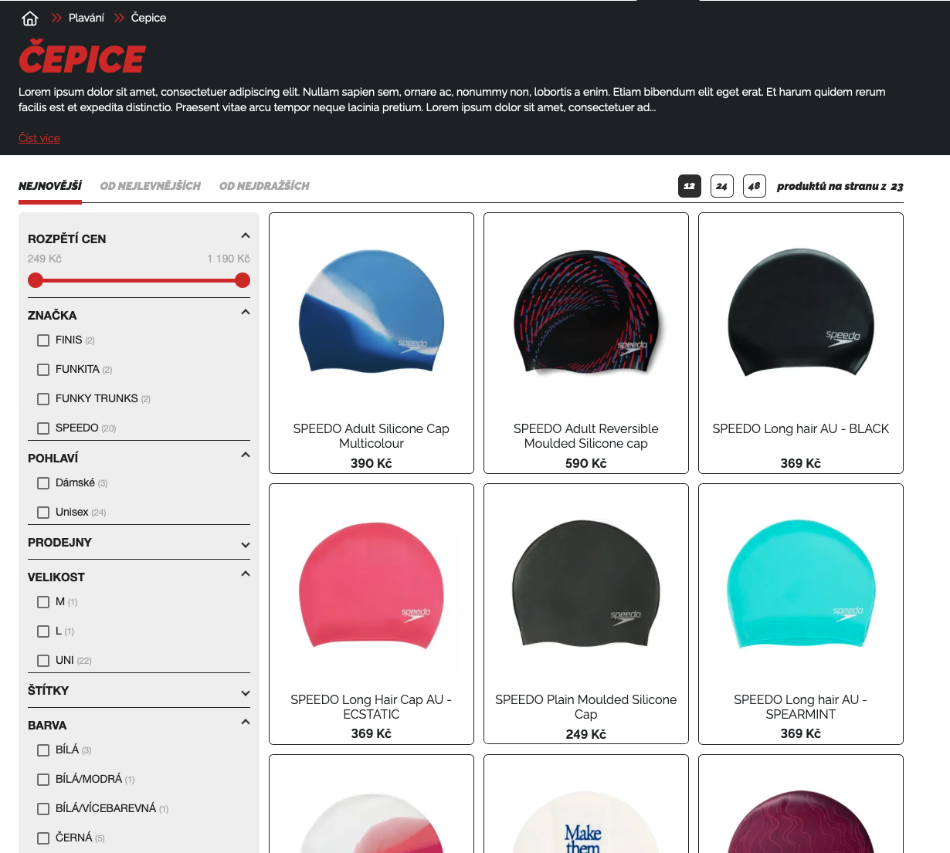
Task: Check the M size filter
Action: point(43,602)
